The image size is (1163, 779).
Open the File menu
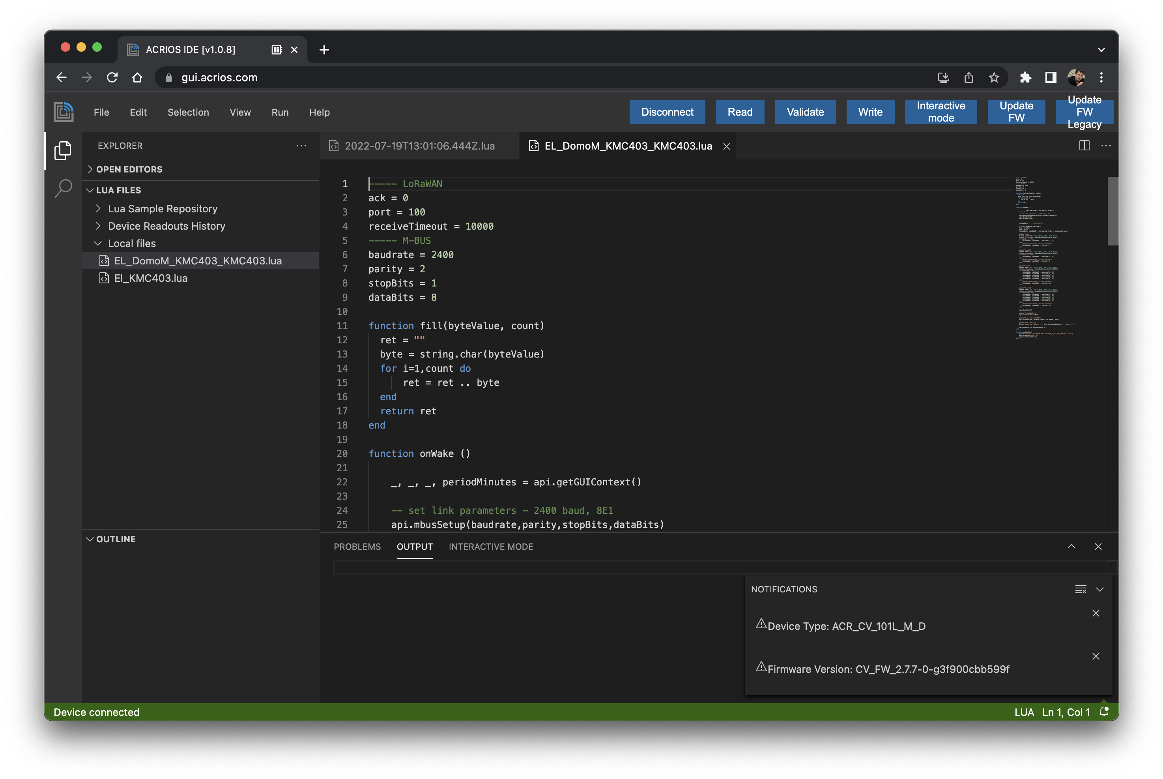[x=101, y=112]
